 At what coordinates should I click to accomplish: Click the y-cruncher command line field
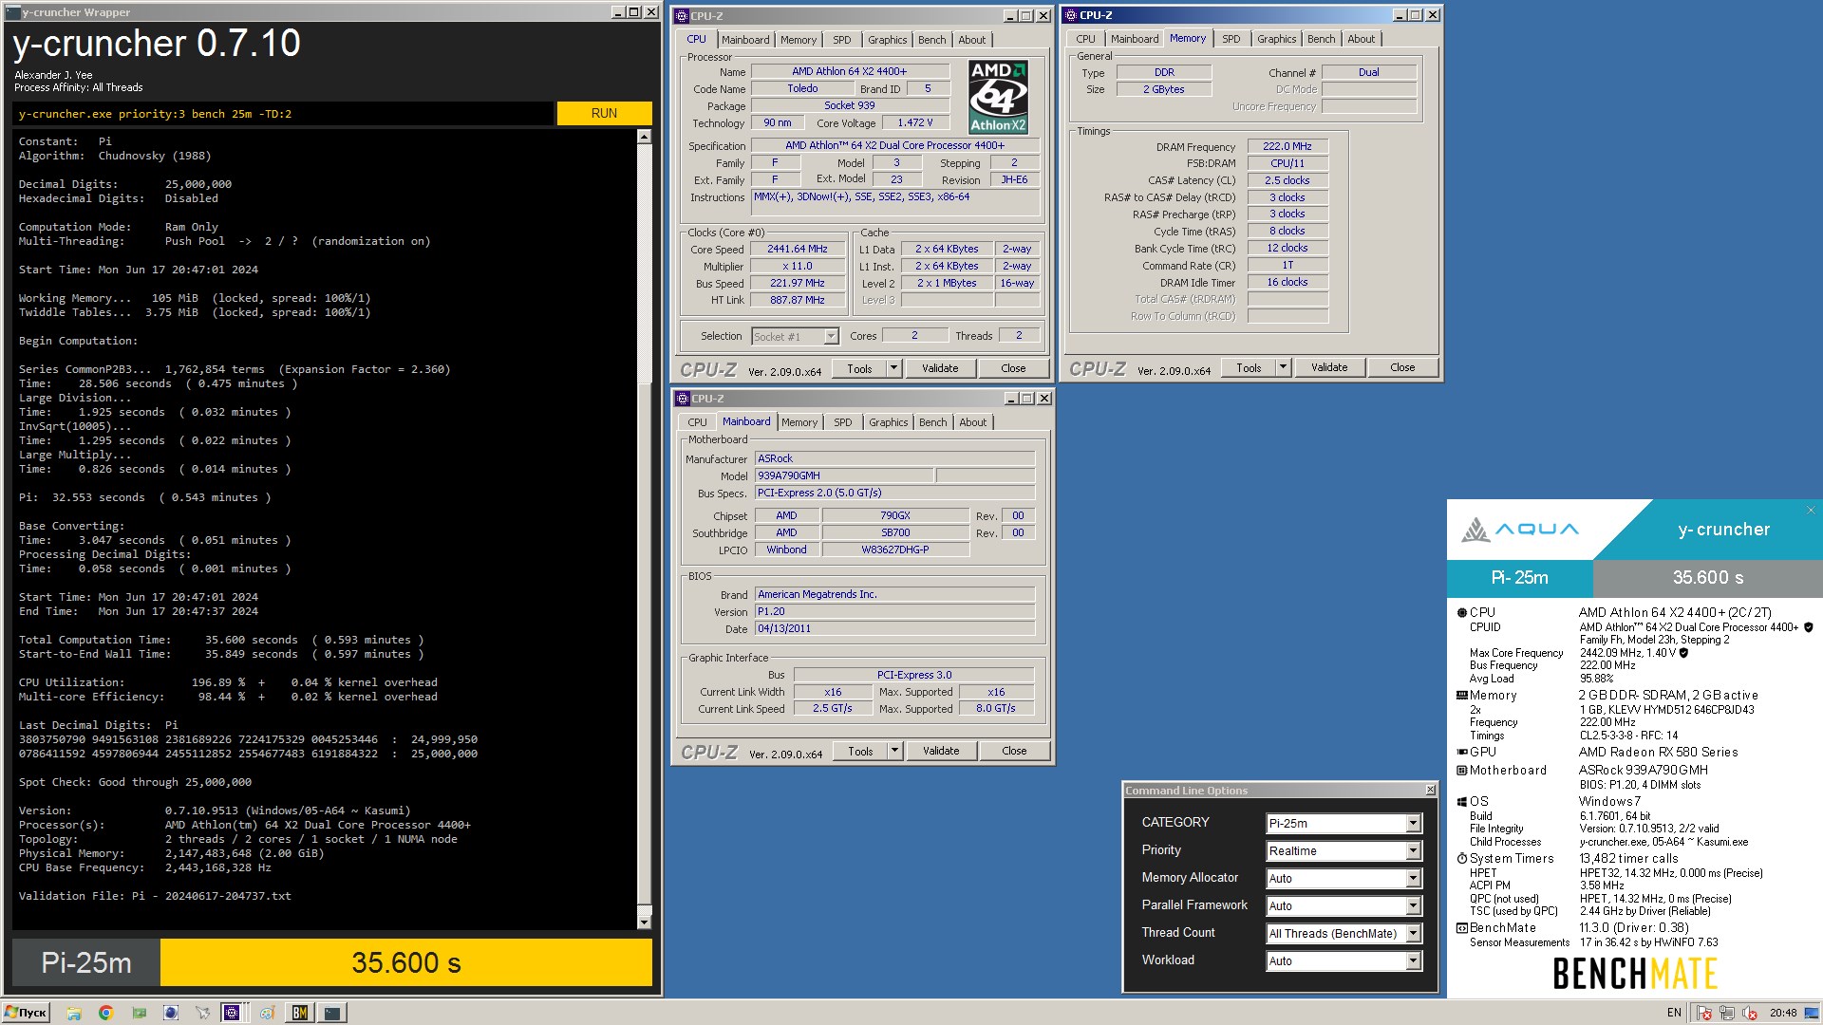(x=284, y=114)
